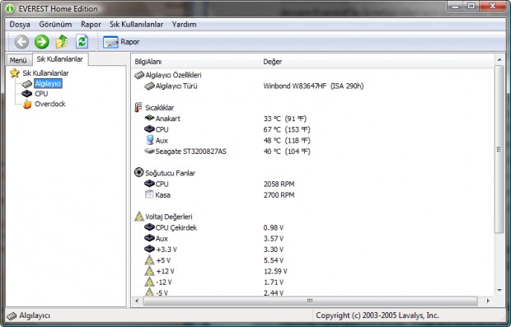Click the lightning icon beside -12 V
The height and width of the screenshot is (327, 511).
[149, 282]
